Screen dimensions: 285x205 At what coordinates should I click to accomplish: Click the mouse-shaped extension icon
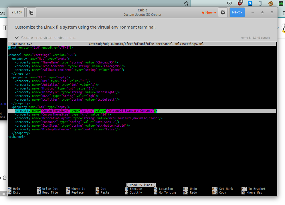(x=260, y=3)
